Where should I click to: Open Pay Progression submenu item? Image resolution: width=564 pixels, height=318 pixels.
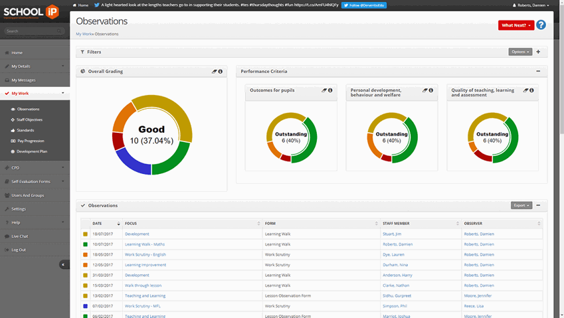(31, 141)
